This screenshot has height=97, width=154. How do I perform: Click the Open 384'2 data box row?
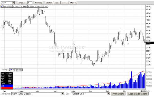coord(7,76)
